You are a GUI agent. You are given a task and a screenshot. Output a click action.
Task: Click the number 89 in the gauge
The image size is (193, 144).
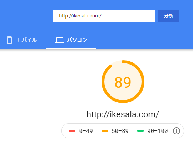pos(123,82)
